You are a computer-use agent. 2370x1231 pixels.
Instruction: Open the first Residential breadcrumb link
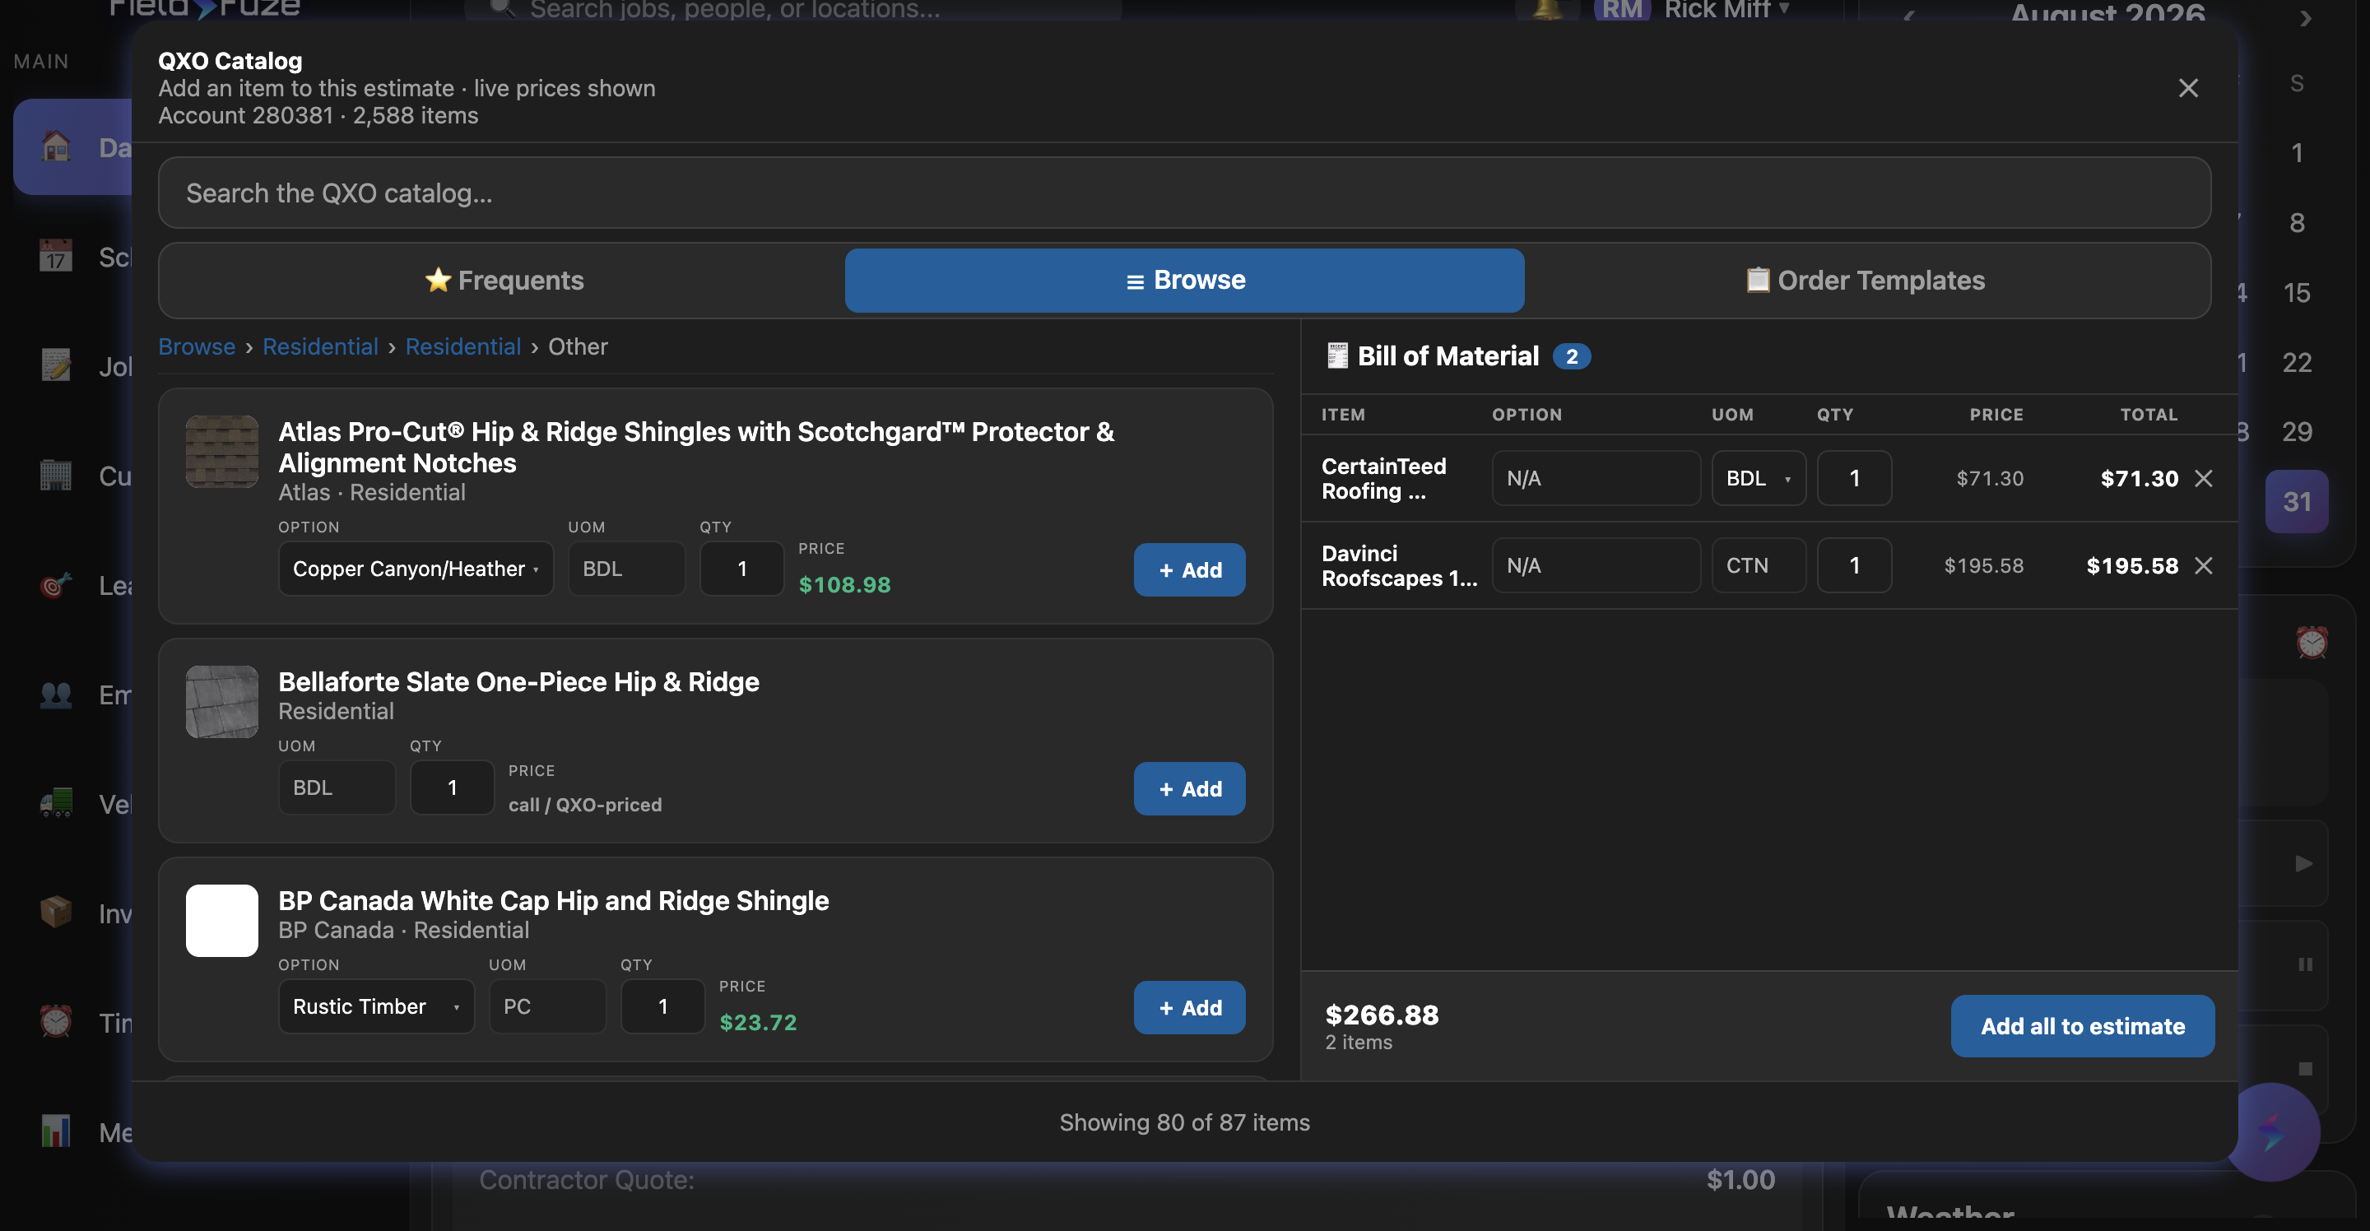point(320,347)
